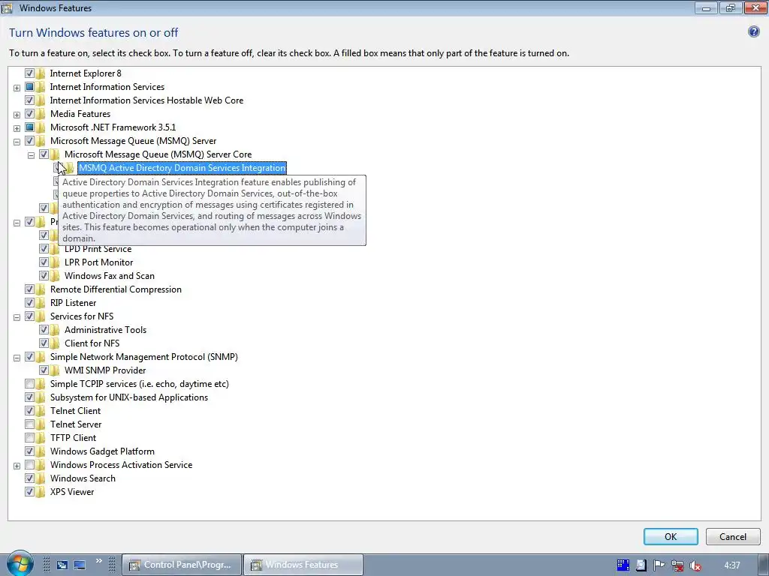Enable the Telnet Server checkbox
This screenshot has height=576, width=769.
pos(29,424)
